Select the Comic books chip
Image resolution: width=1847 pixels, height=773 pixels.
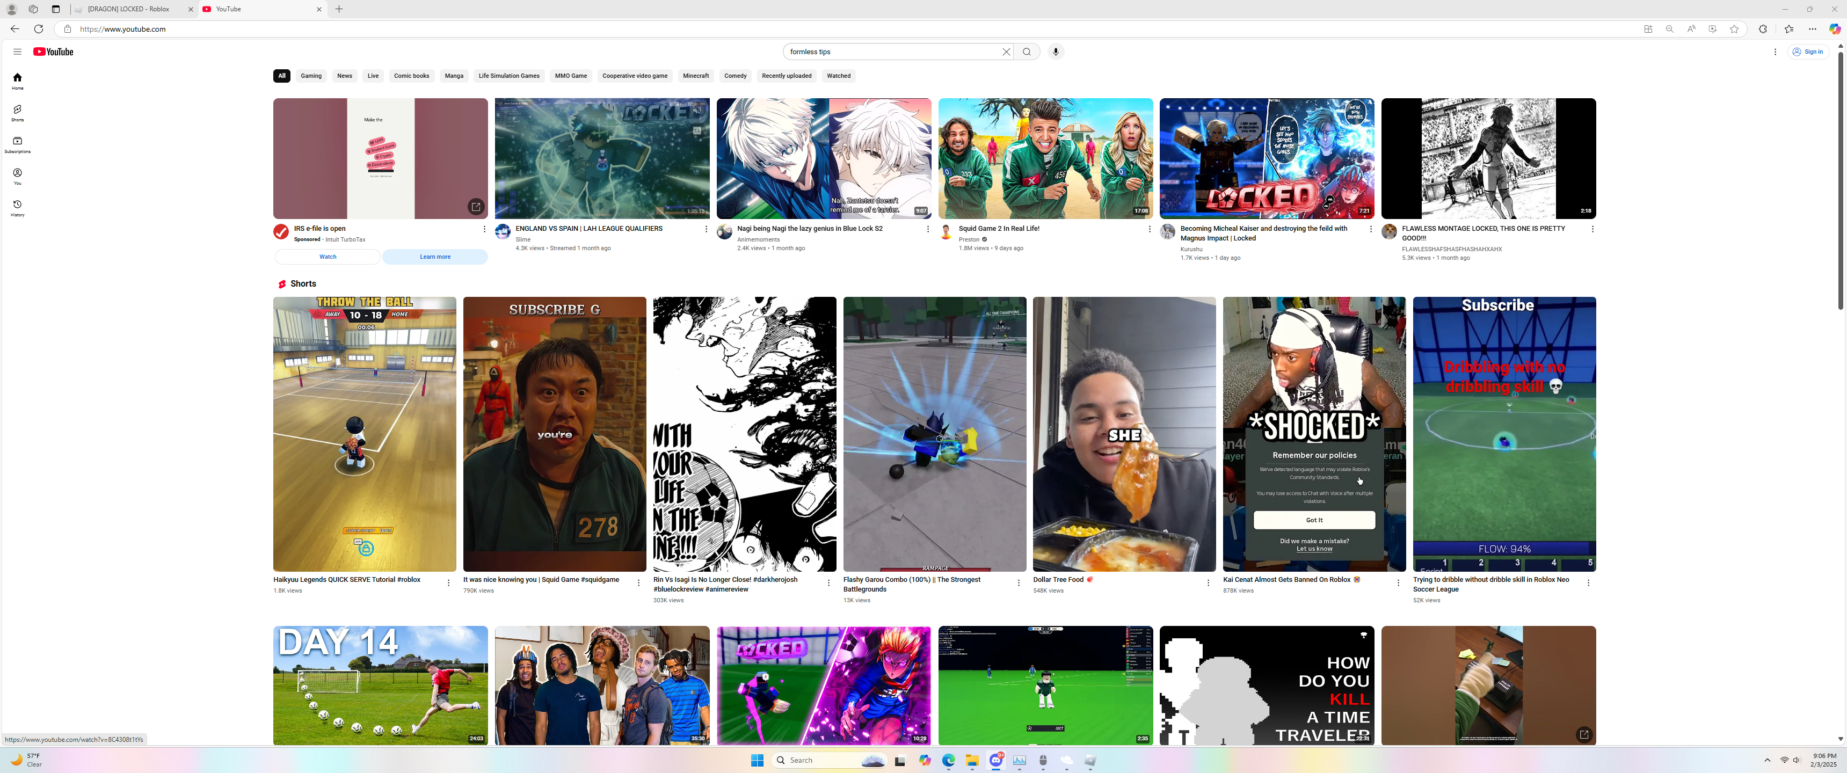tap(412, 76)
